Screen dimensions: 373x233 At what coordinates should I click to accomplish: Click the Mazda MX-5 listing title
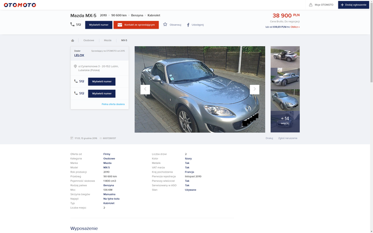83,16
